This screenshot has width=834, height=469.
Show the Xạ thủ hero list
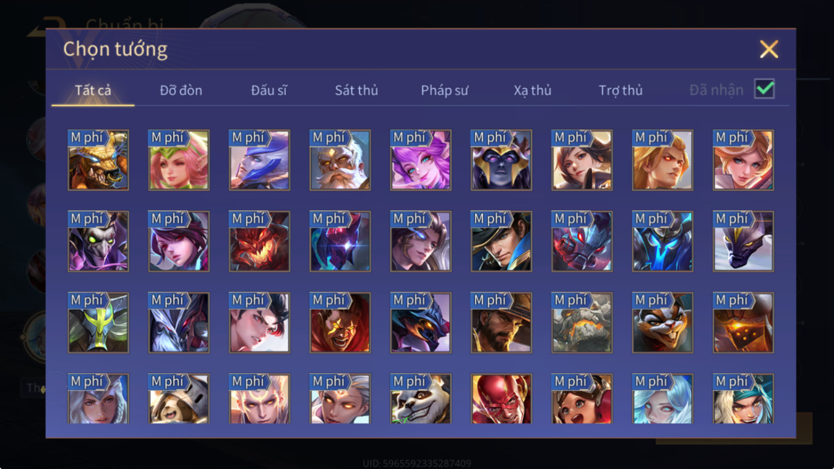point(532,90)
